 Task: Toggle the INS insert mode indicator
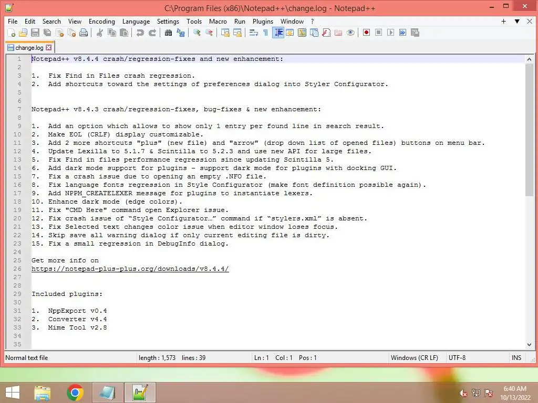tap(516, 358)
